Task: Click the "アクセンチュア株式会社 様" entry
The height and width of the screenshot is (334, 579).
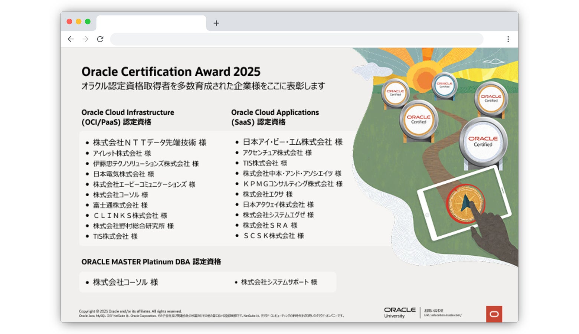Action: 277,153
